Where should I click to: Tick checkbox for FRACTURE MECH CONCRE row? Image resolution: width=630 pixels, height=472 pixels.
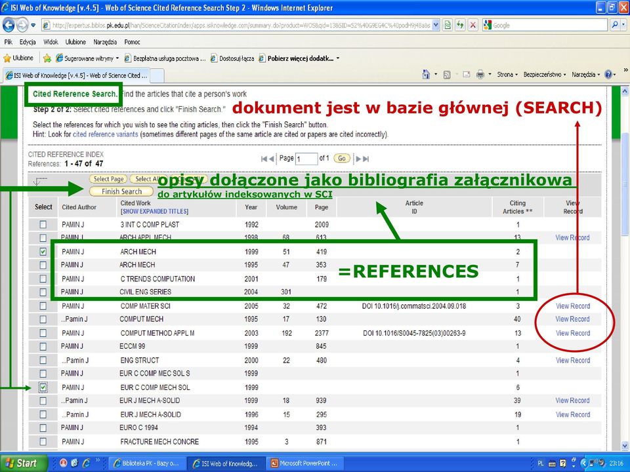(x=43, y=441)
